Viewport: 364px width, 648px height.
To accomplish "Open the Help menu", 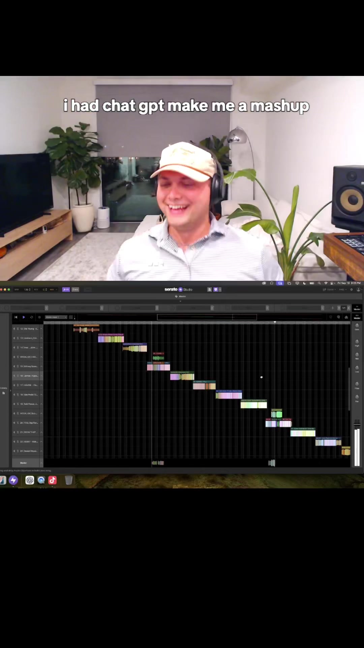I will (342, 290).
